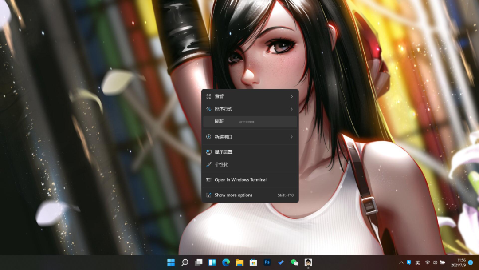Choose Open in Windows Terminal

pyautogui.click(x=240, y=180)
